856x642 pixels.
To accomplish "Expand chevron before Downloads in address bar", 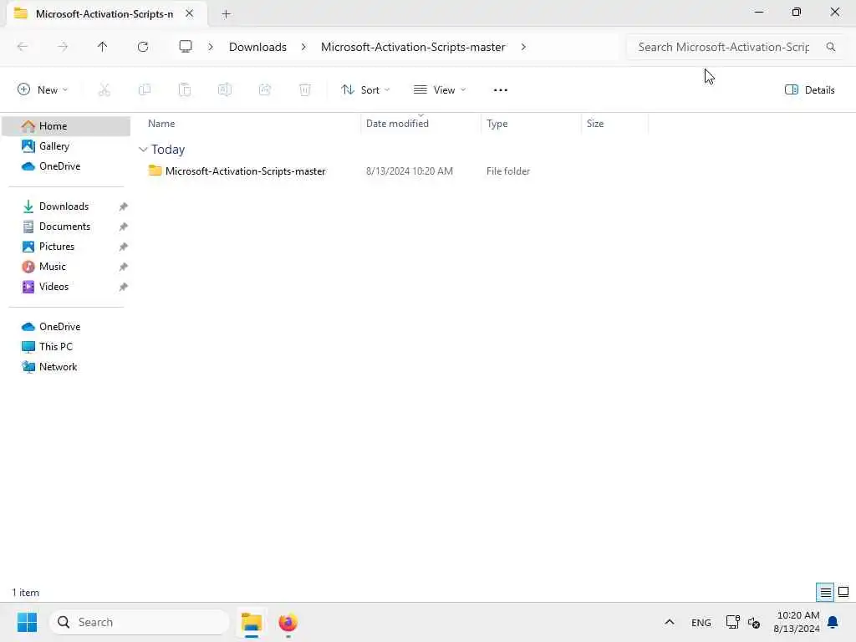I will click(x=210, y=47).
